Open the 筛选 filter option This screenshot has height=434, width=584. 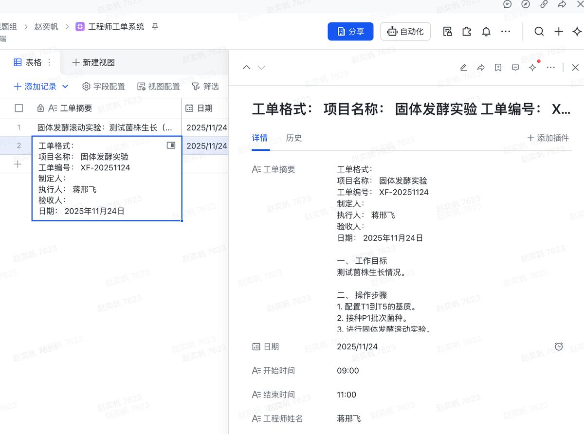205,87
